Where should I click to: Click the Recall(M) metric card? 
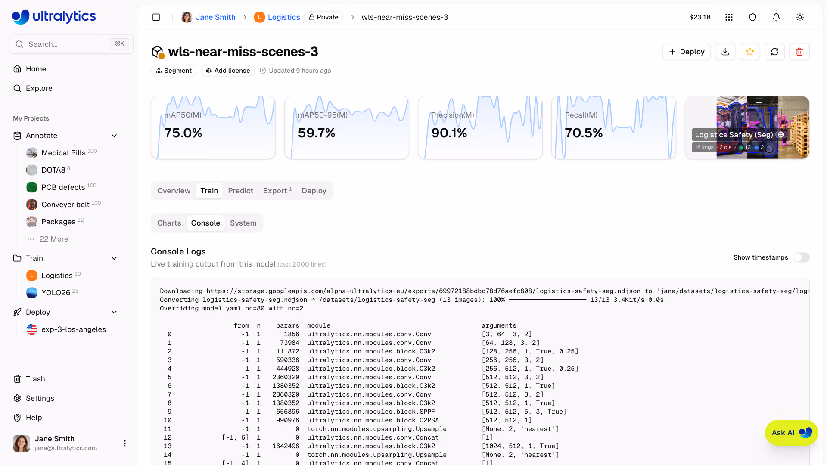(614, 127)
